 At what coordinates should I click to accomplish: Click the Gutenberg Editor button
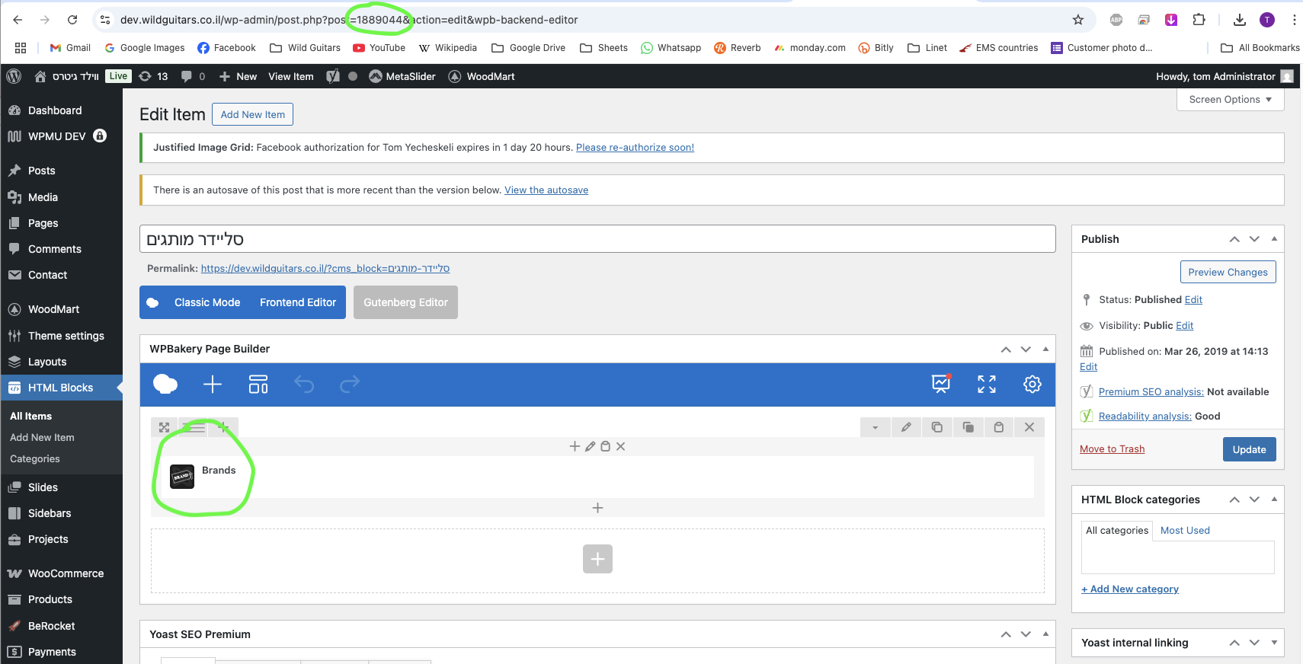tap(405, 302)
